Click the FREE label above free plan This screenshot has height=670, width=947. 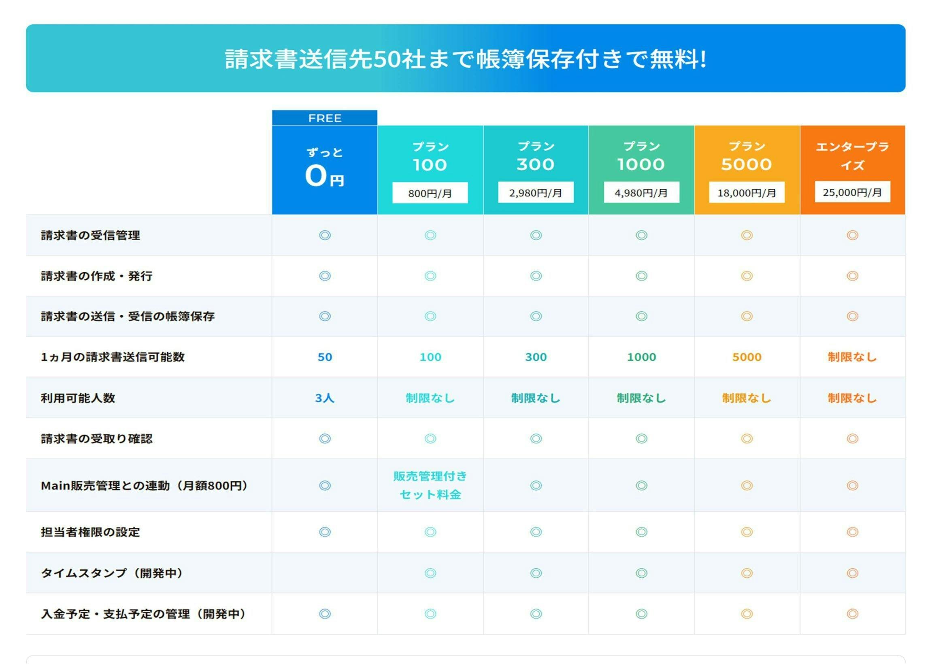(325, 118)
